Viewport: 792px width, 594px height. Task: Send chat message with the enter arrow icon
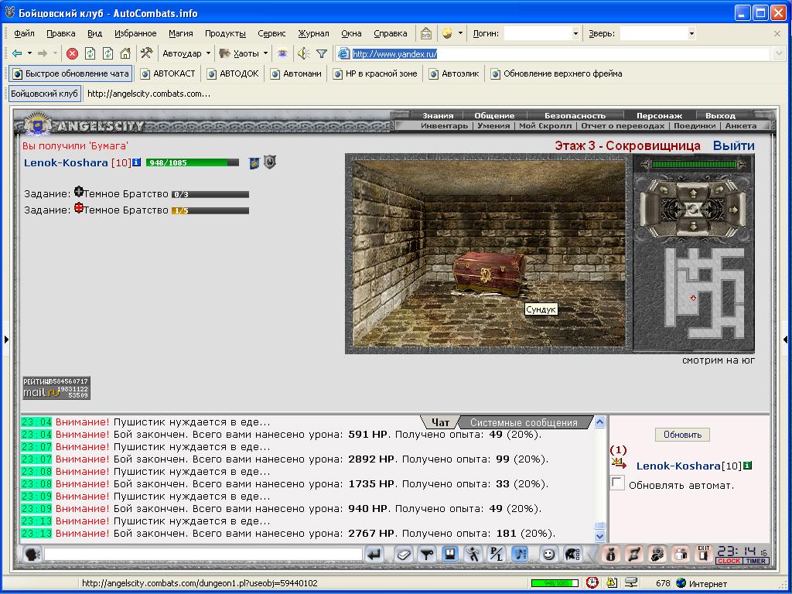click(374, 555)
